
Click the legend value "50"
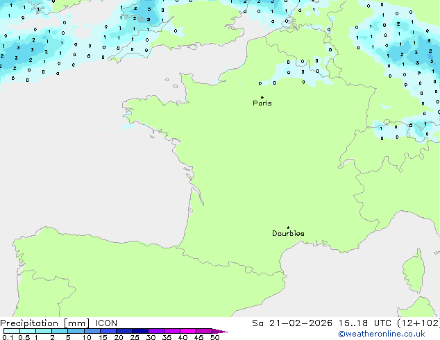(214, 337)
